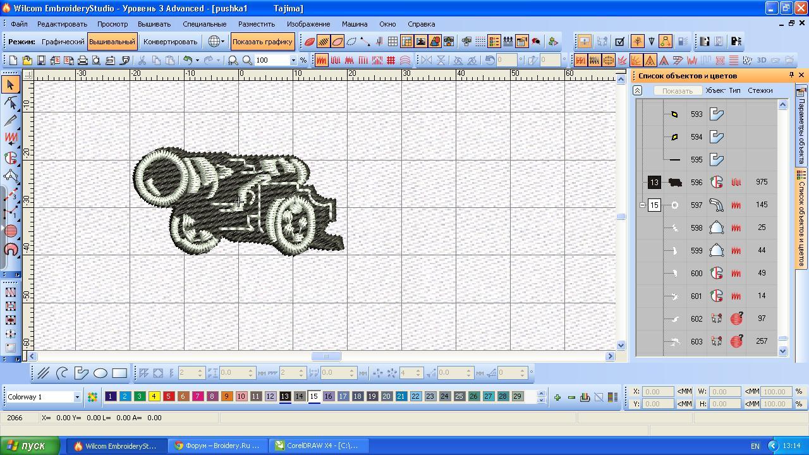Screen dimensions: 809x455
Task: Toggle the Показать графику button
Action: pos(262,42)
